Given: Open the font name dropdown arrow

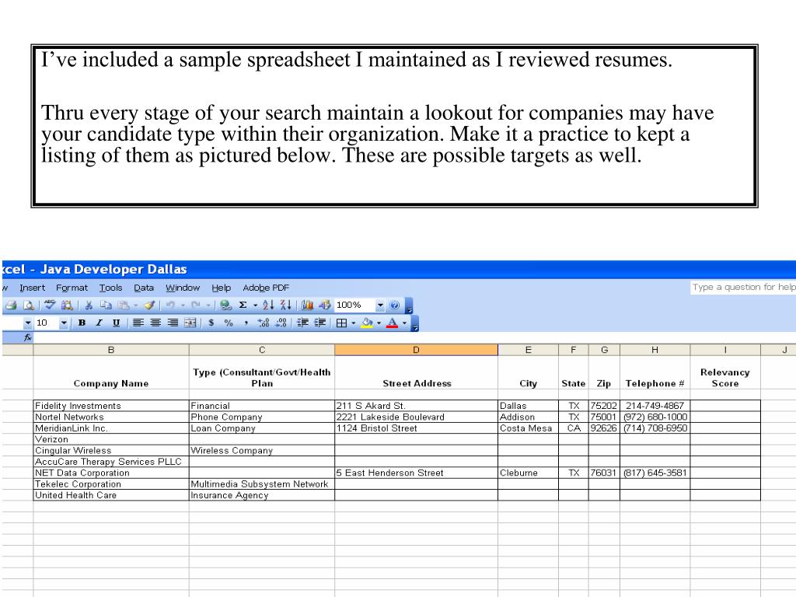Looking at the screenshot, I should [27, 323].
